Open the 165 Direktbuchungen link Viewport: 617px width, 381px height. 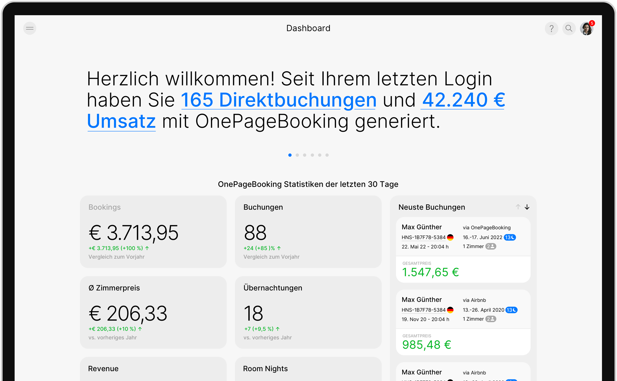pyautogui.click(x=279, y=100)
